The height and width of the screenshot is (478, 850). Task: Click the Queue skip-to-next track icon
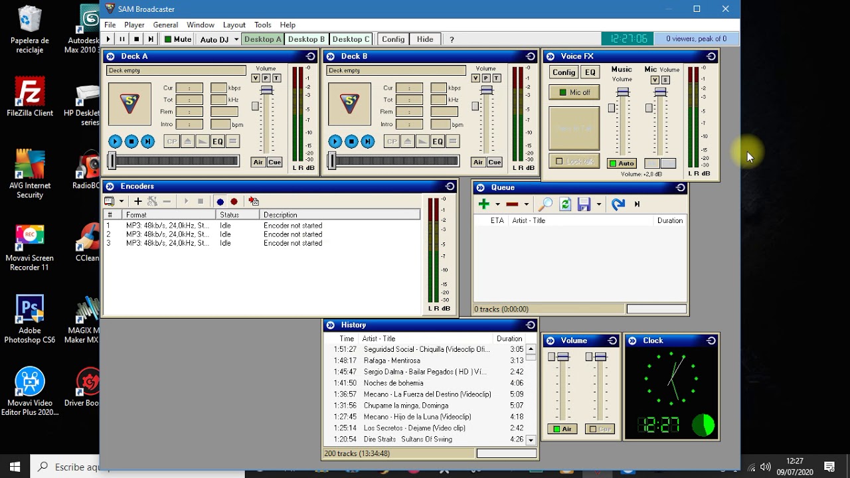tap(637, 204)
